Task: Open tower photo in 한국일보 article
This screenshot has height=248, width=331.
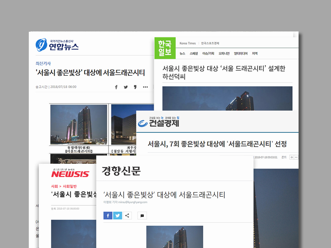Action: coord(227,99)
